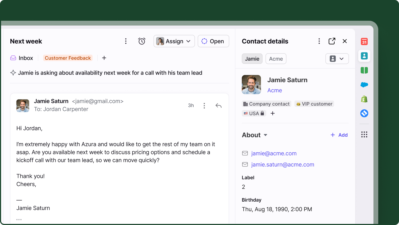Select the Contacts panel in the sidebar
This screenshot has width=399, height=225.
[x=364, y=56]
